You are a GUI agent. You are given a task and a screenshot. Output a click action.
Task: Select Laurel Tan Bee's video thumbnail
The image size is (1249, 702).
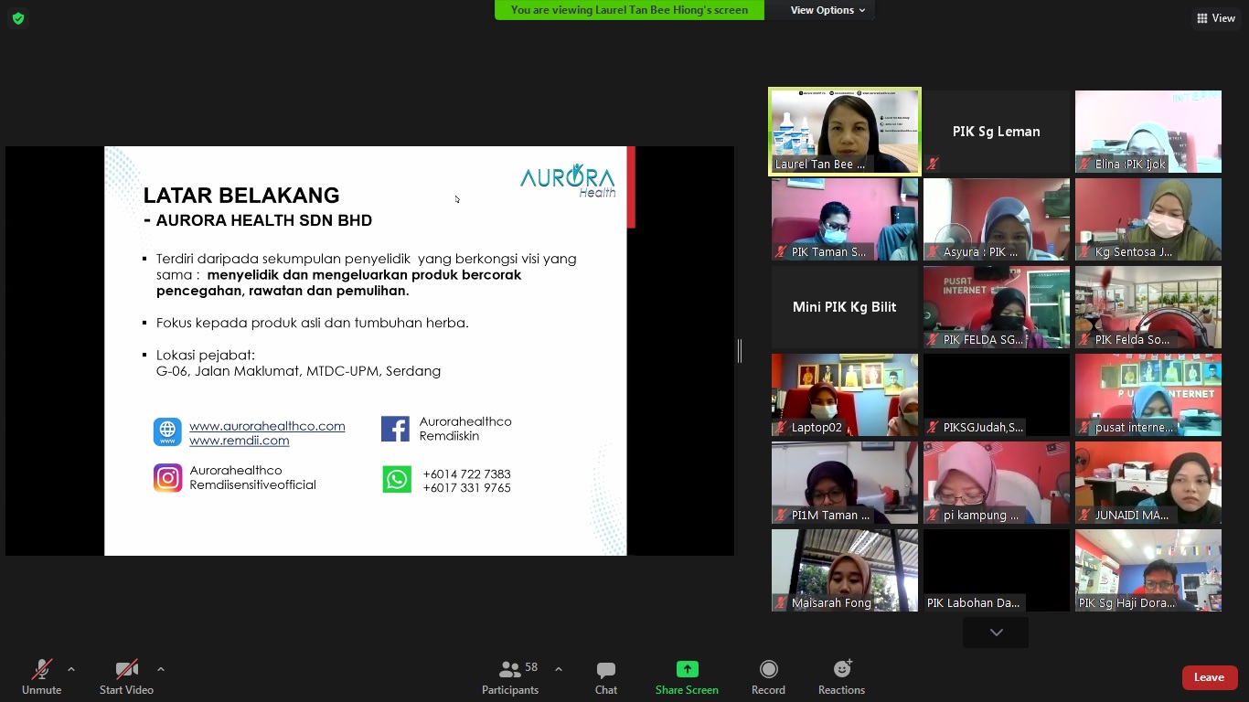845,131
